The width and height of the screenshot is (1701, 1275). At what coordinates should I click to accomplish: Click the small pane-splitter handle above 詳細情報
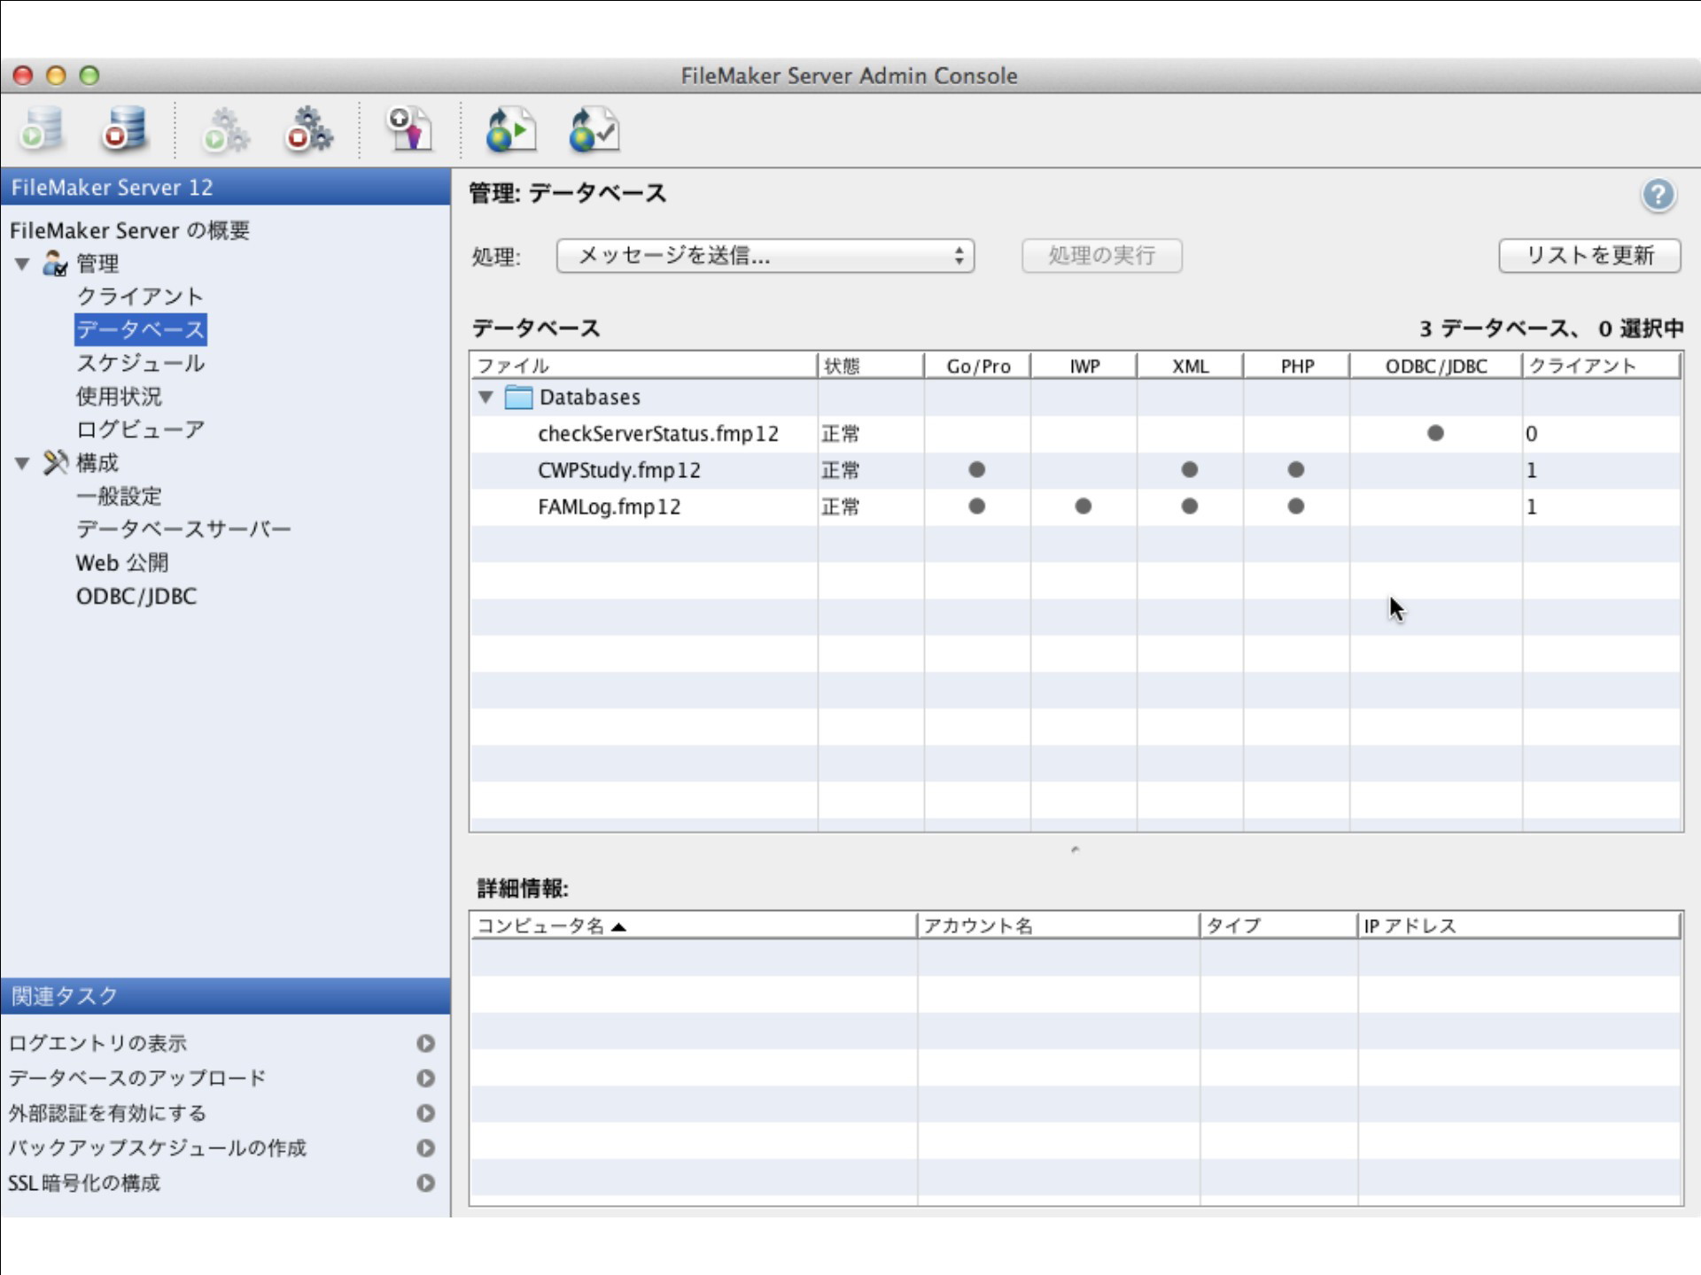1075,850
